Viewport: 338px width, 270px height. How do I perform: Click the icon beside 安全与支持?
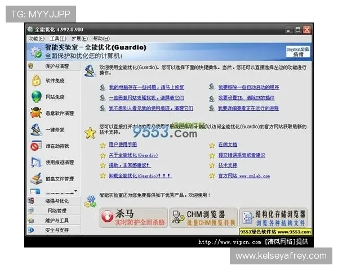point(31,230)
